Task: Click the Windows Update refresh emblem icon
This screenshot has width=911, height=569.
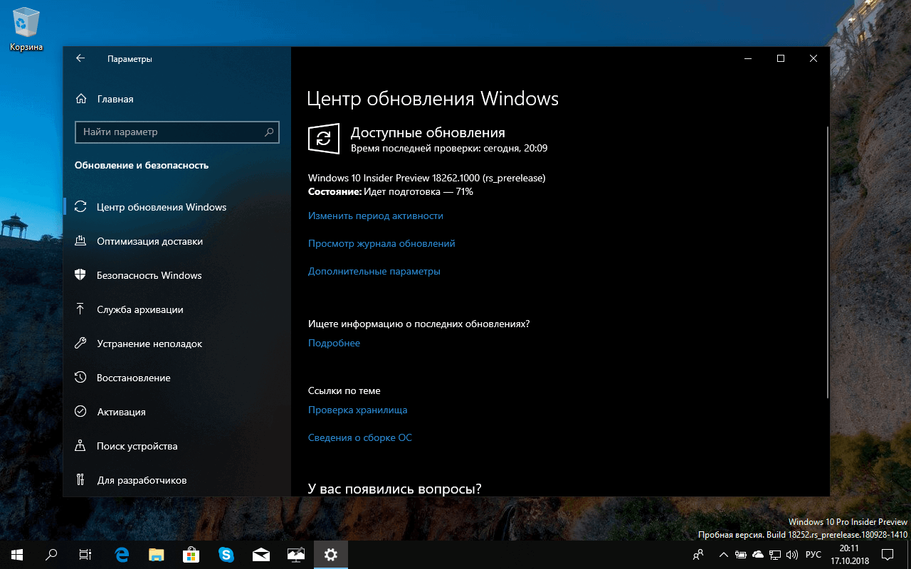Action: tap(324, 139)
